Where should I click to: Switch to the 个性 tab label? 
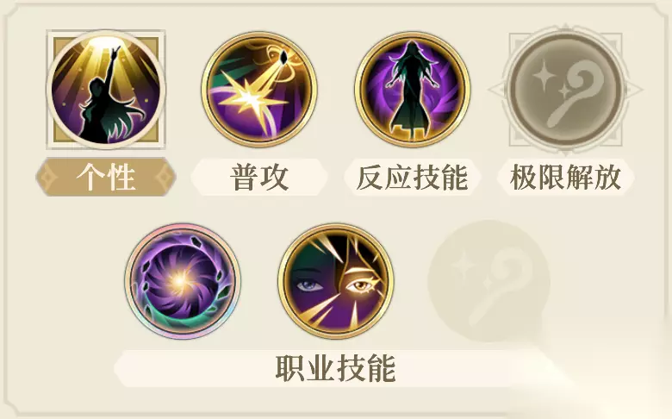pos(106,177)
